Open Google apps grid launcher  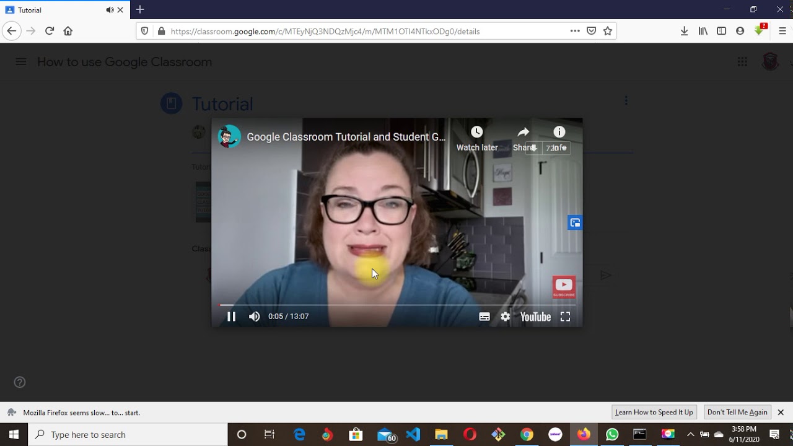(x=742, y=61)
